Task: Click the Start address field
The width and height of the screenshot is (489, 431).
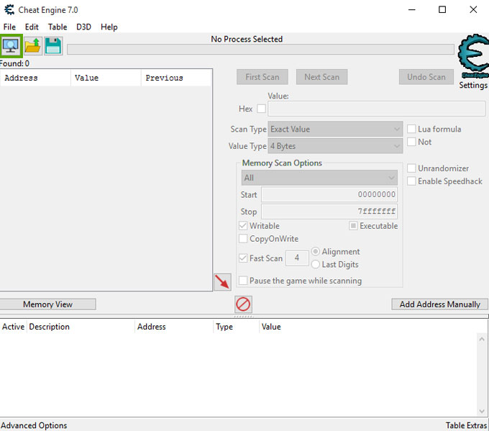Action: [x=329, y=194]
